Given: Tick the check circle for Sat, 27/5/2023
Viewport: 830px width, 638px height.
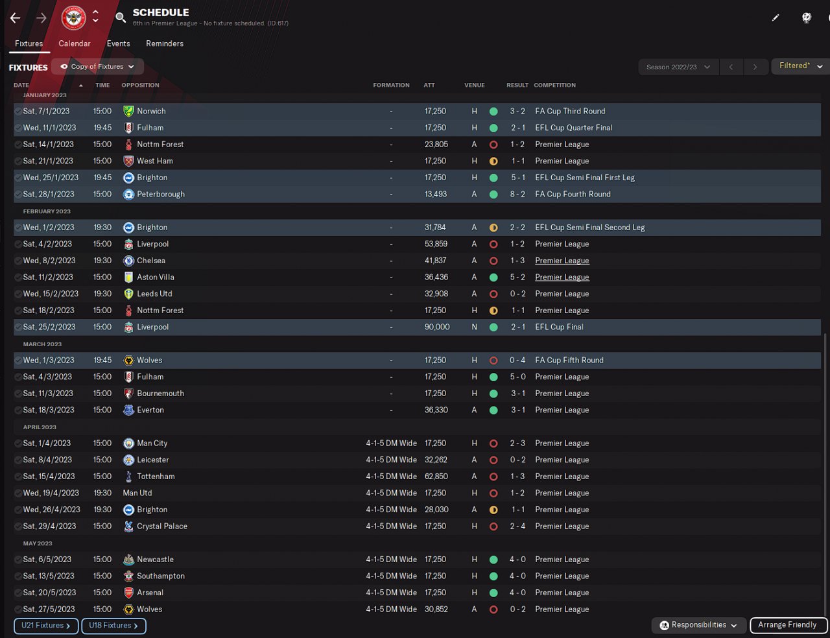Looking at the screenshot, I should [x=18, y=609].
